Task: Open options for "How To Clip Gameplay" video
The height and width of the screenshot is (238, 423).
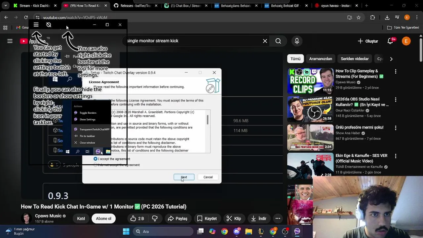Action: click(x=396, y=71)
